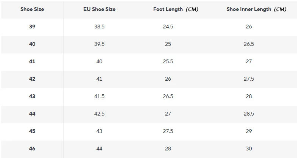Select shoe size 42 row label
Screen dimensions: 299x158
point(32,79)
